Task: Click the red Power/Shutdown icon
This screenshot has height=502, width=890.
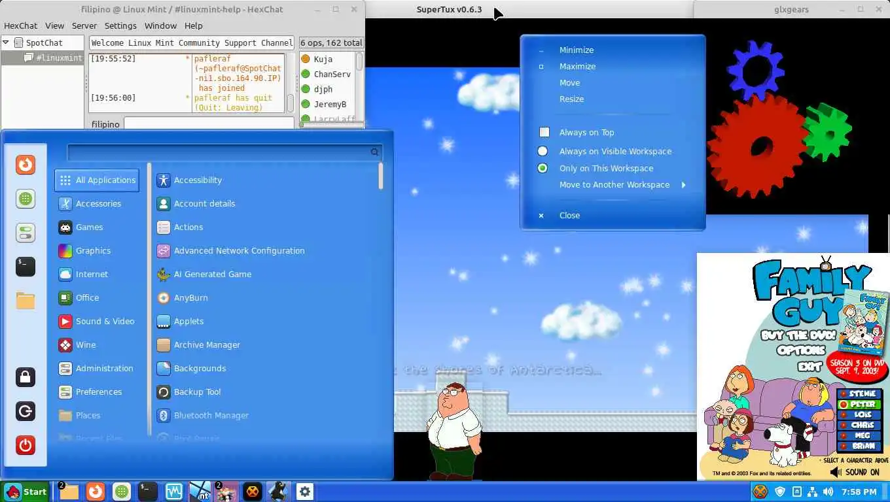Action: point(26,445)
